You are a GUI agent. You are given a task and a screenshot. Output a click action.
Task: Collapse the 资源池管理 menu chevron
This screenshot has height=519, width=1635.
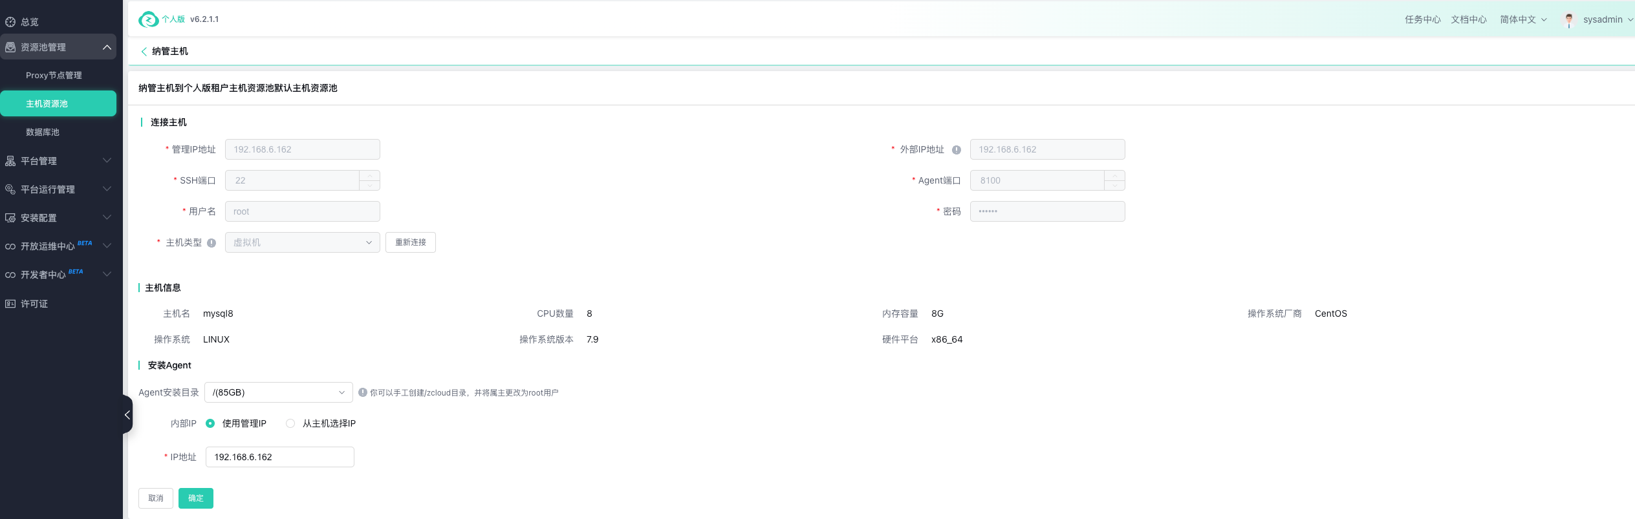[107, 47]
